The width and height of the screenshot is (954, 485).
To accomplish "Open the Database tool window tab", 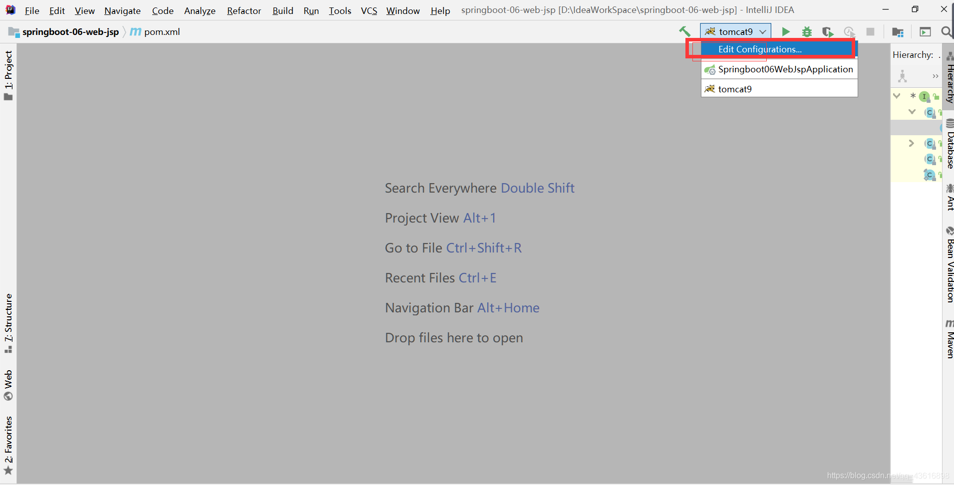I will point(949,144).
